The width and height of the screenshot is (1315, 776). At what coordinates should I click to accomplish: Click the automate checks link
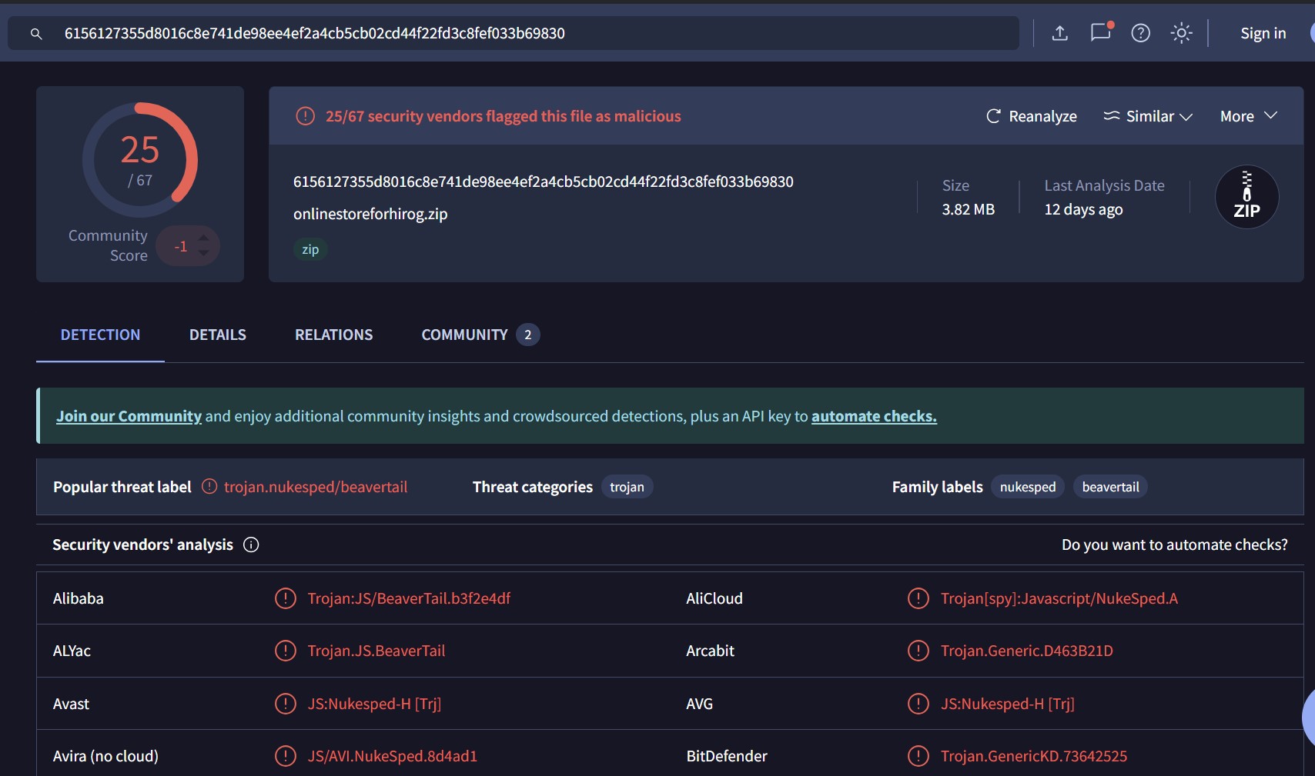874,416
